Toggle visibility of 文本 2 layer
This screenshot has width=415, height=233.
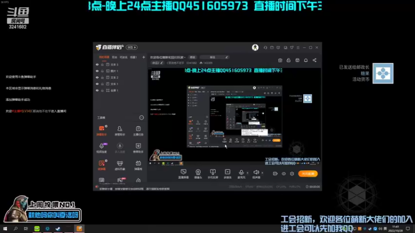coord(97,77)
